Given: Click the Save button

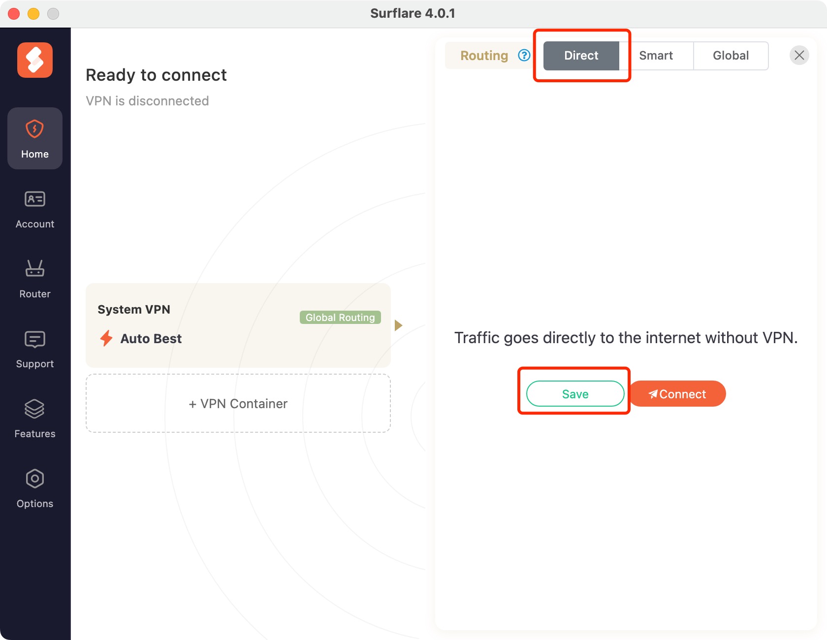Looking at the screenshot, I should 575,394.
